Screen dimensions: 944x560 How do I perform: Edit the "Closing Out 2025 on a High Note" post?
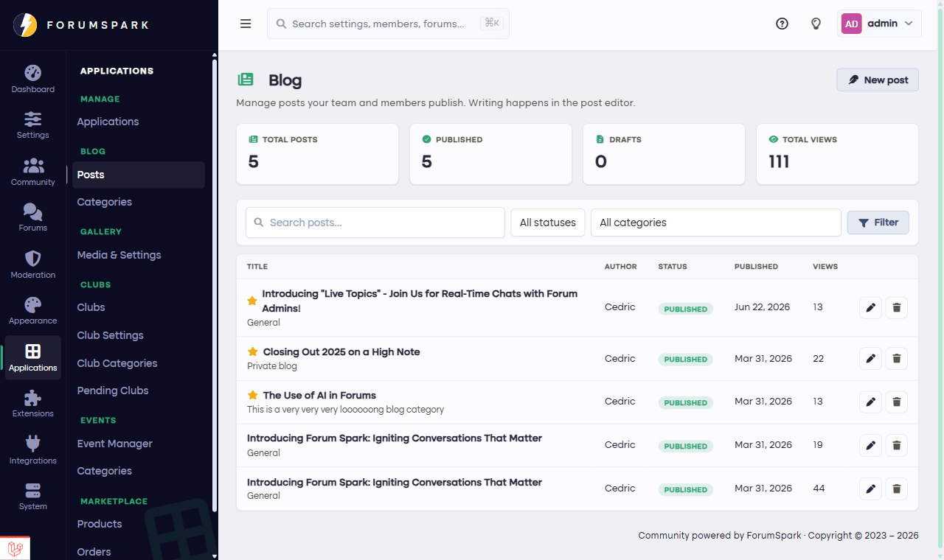click(871, 358)
